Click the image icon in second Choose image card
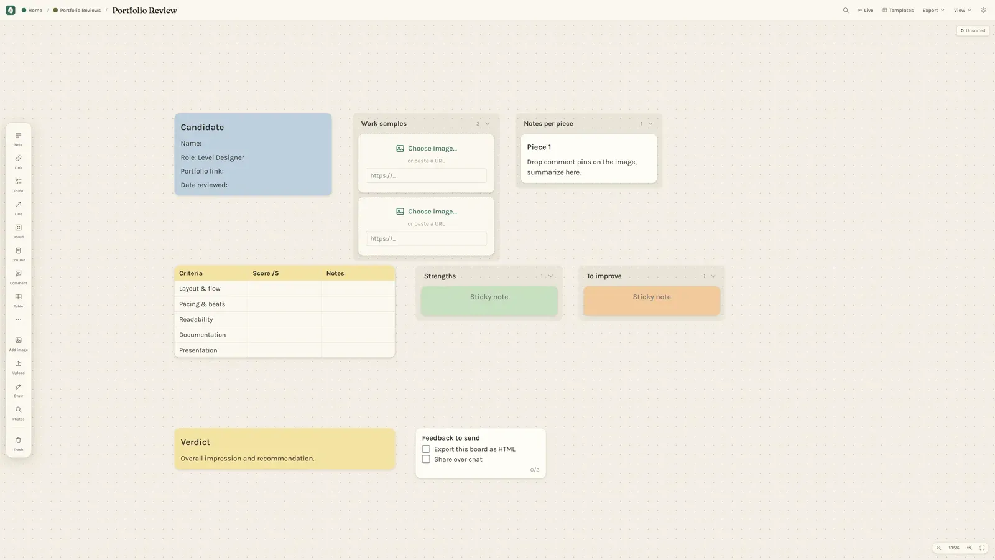 pyautogui.click(x=400, y=212)
